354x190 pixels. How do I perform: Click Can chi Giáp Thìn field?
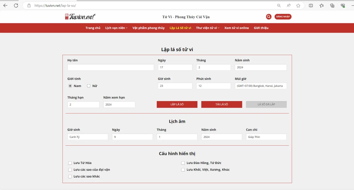point(266,137)
